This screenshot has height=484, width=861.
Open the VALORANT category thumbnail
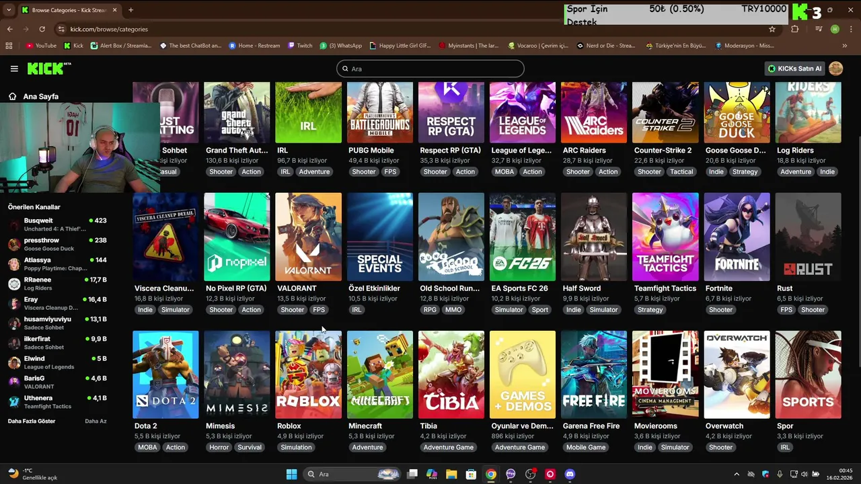click(308, 237)
